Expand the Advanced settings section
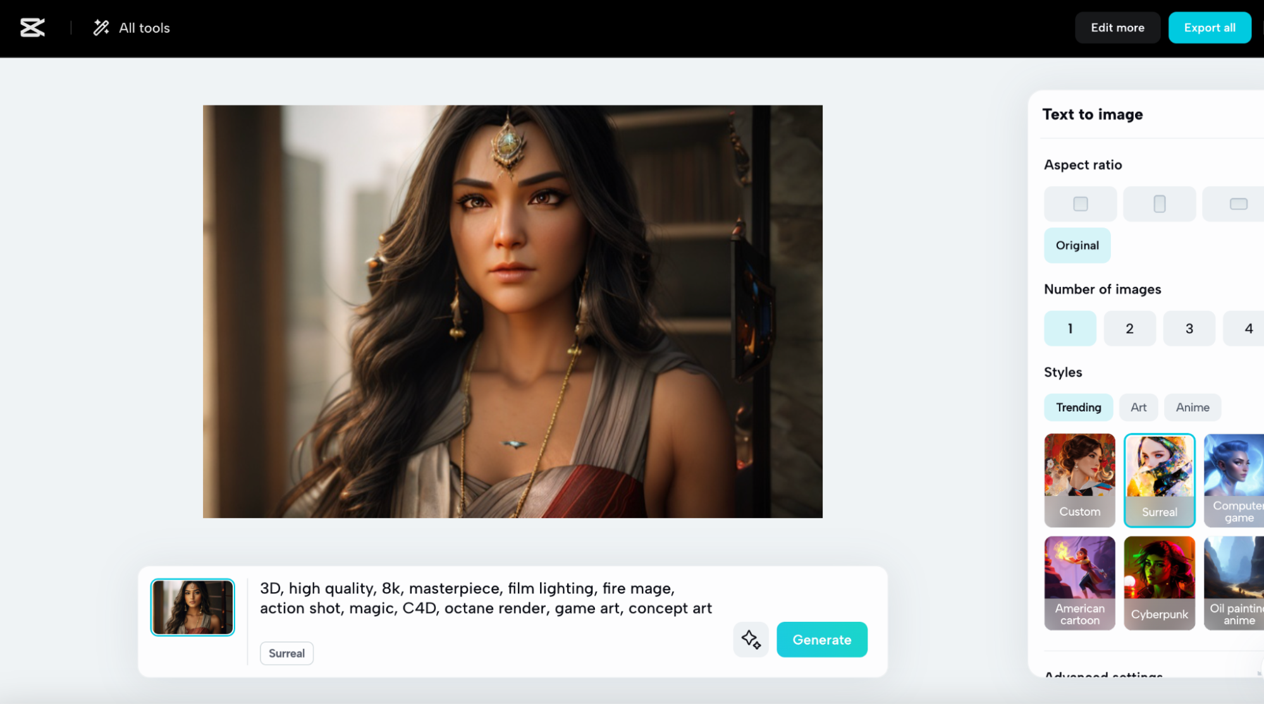The height and width of the screenshot is (704, 1264). point(1103,675)
